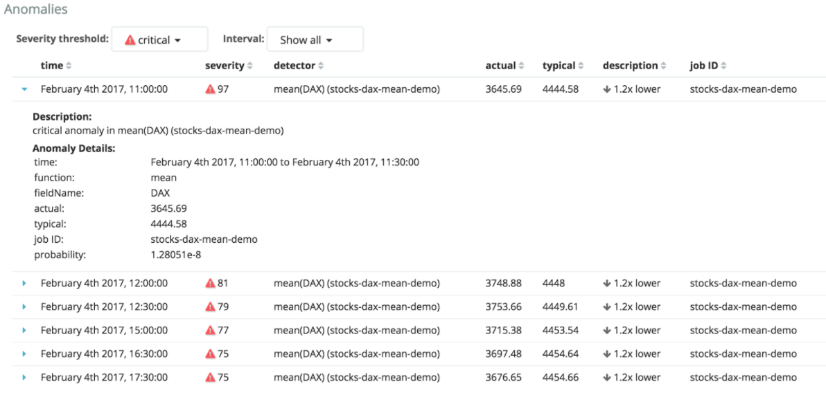Expand the 12:00:00 anomaly row

coord(24,283)
